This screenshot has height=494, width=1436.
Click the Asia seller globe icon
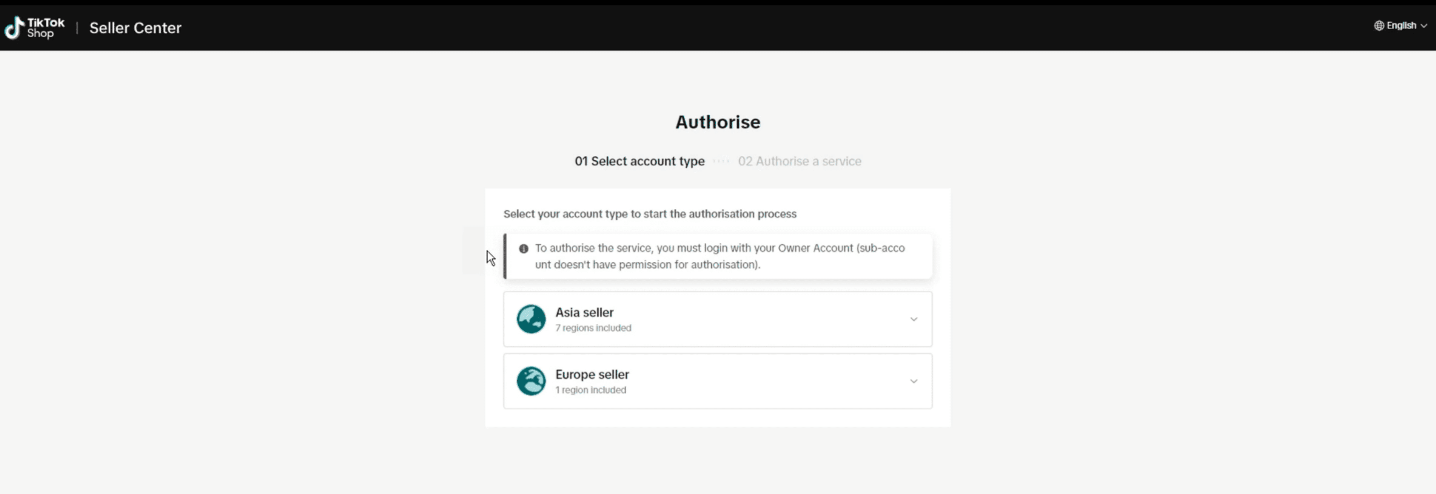pyautogui.click(x=531, y=319)
